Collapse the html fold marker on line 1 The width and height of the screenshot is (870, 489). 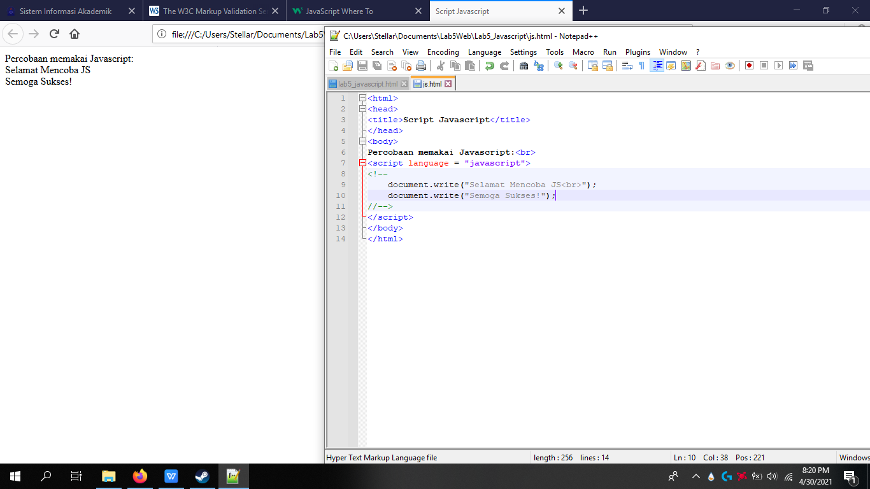(x=362, y=98)
